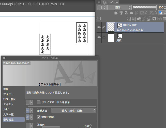Uncheck the 縦横比固定 checkbox
Screen dimensions: 166x128
click(x=39, y=117)
